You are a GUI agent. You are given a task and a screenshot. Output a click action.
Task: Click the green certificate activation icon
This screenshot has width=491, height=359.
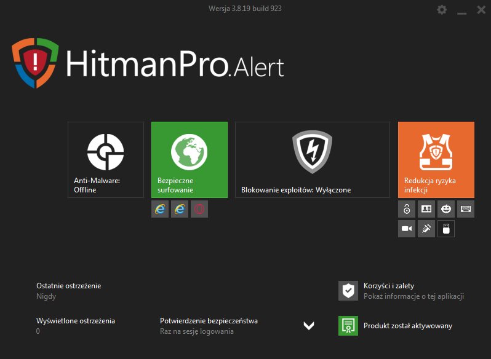(x=348, y=326)
